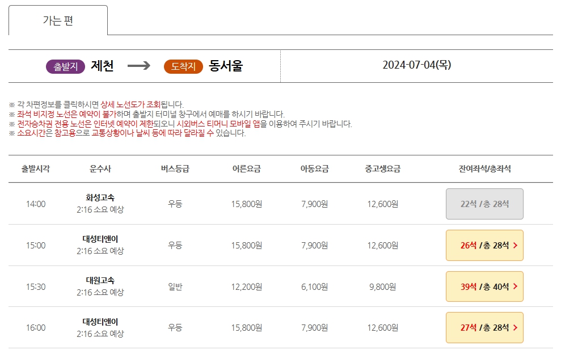Open route details for 16:00 대성티앤이

100,322
